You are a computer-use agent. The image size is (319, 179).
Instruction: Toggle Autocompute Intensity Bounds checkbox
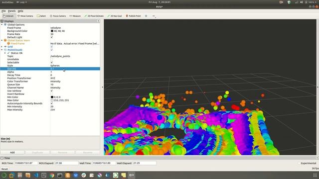point(52,103)
